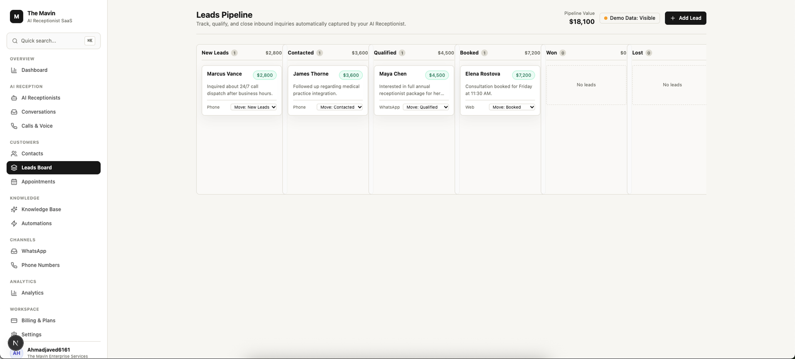The height and width of the screenshot is (359, 795).
Task: Click the Appointments calendar icon
Action: (x=14, y=181)
